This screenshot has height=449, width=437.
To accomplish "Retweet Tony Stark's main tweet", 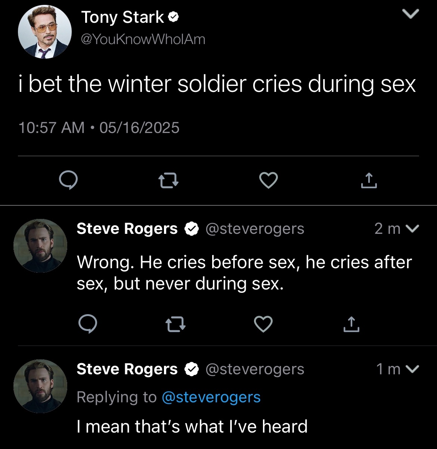I will [168, 181].
